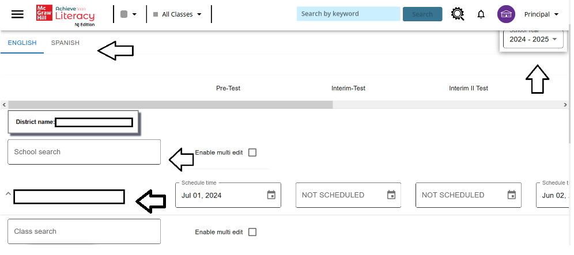Open the School Year 2024 - 2025 dropdown
574x255 pixels.
pyautogui.click(x=533, y=40)
